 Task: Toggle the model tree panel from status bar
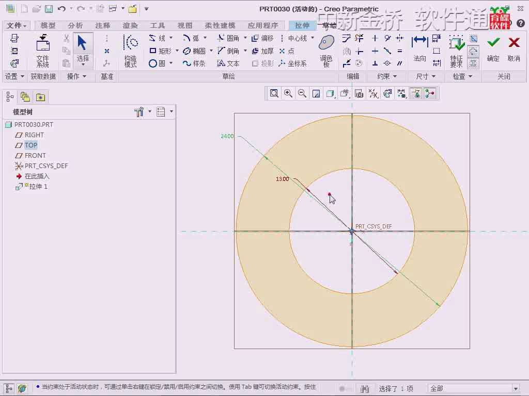click(x=9, y=388)
